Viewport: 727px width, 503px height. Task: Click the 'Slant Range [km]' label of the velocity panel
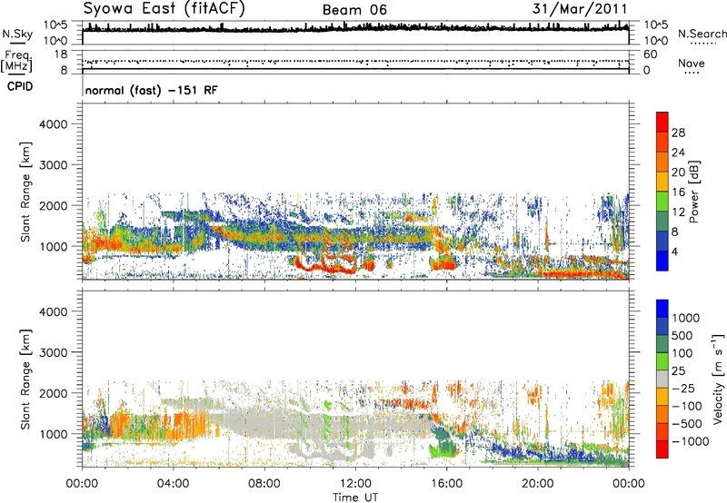click(25, 379)
